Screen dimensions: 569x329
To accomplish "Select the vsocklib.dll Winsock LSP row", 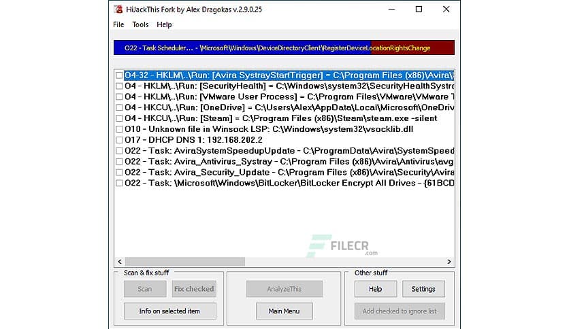I will [269, 129].
